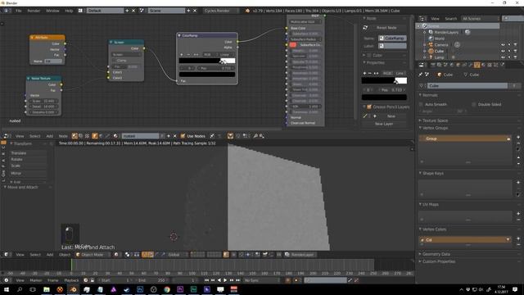
Task: Jump to first frame in timeline
Action: pos(206,280)
